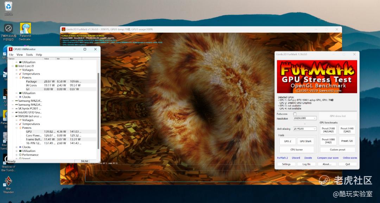Screen dimensions: 380x203
Task: Run the Preset:1440 (QHD) benchmark
Action: pos(347,130)
